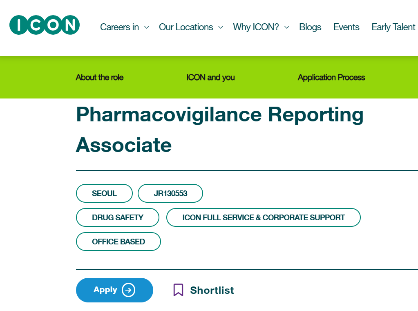Click the Shortlist text label
This screenshot has width=418, height=311.
pyautogui.click(x=212, y=290)
